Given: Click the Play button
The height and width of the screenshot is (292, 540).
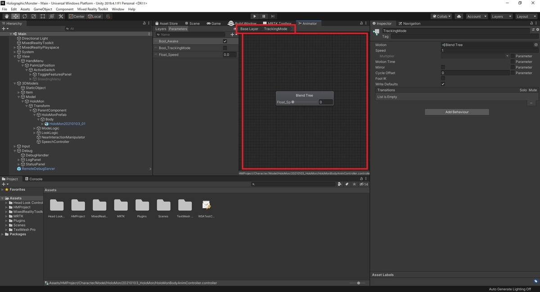Looking at the screenshot, I should tap(254, 16).
